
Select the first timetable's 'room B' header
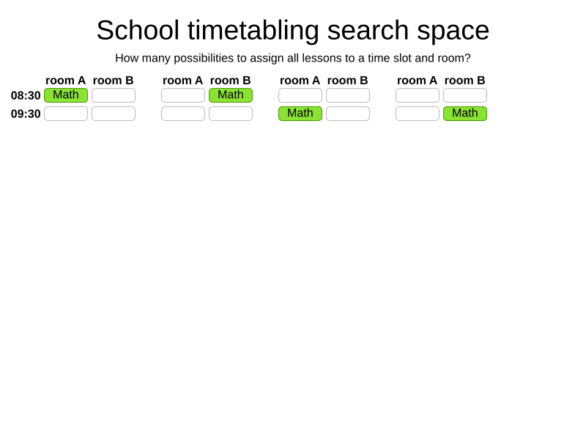click(114, 81)
